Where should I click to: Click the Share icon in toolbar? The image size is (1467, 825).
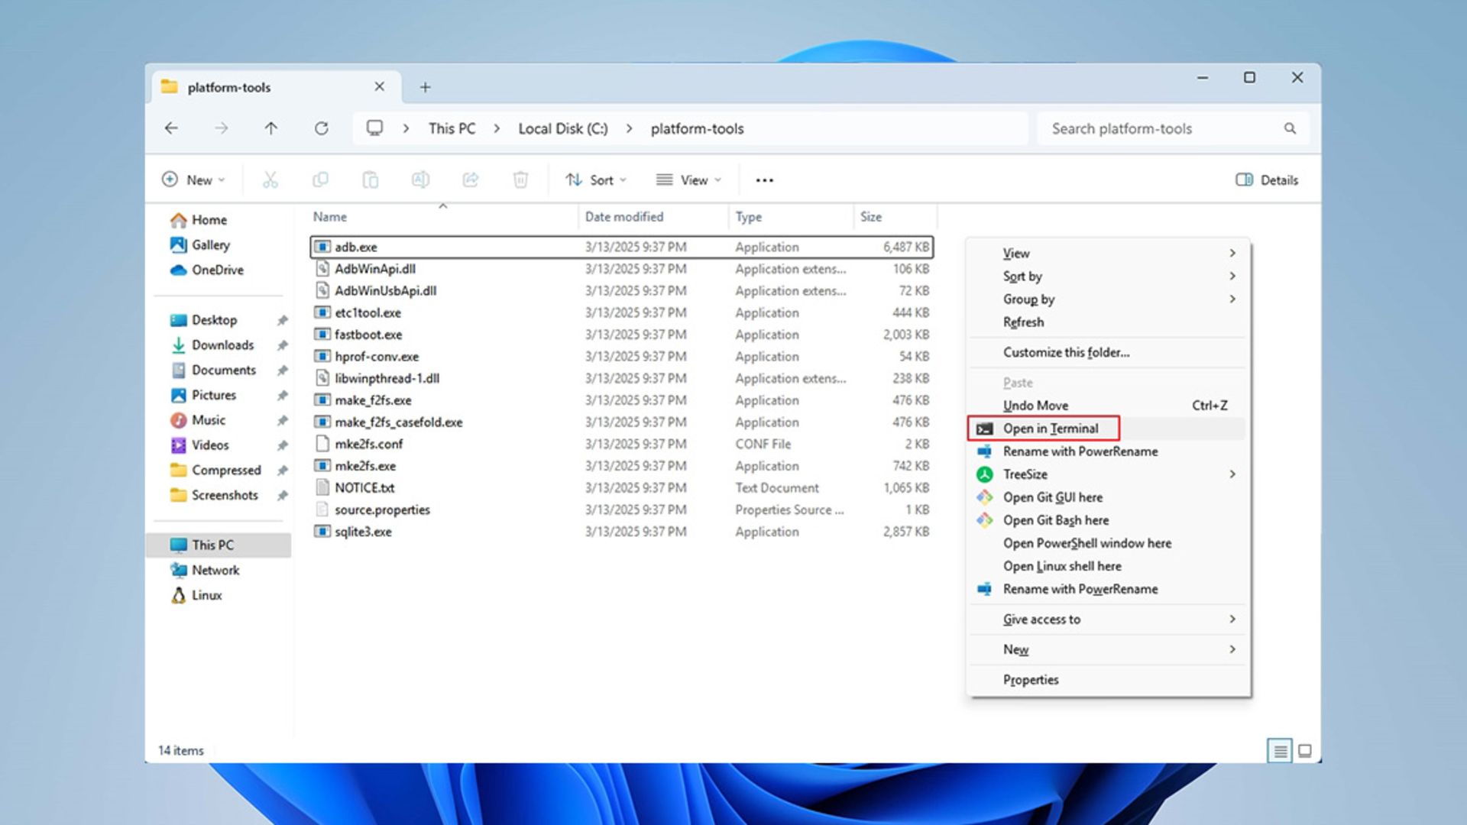[471, 180]
